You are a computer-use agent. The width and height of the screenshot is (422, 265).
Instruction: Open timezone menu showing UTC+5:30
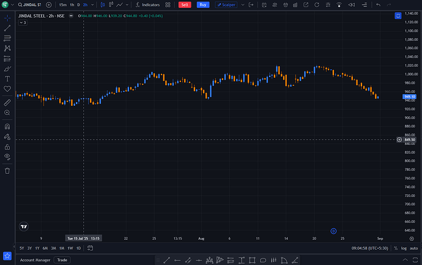click(369, 248)
